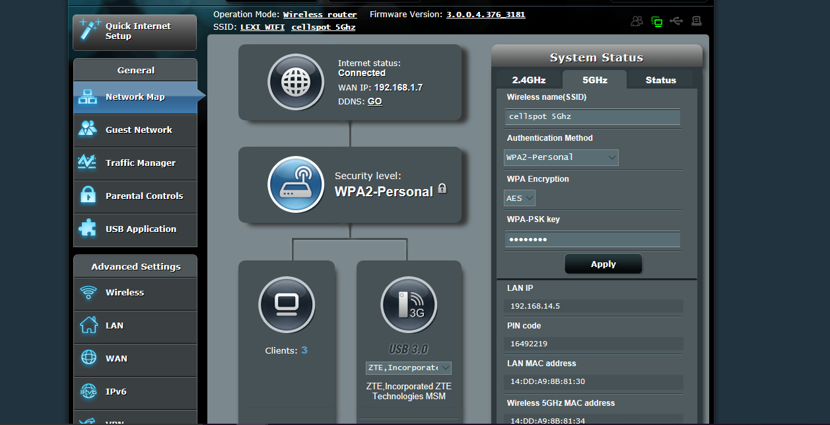Click the USB status icon in header
The height and width of the screenshot is (425, 830).
pos(676,21)
